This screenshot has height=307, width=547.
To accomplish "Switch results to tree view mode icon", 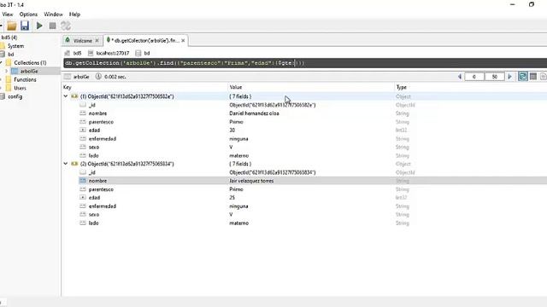I will tap(522, 77).
